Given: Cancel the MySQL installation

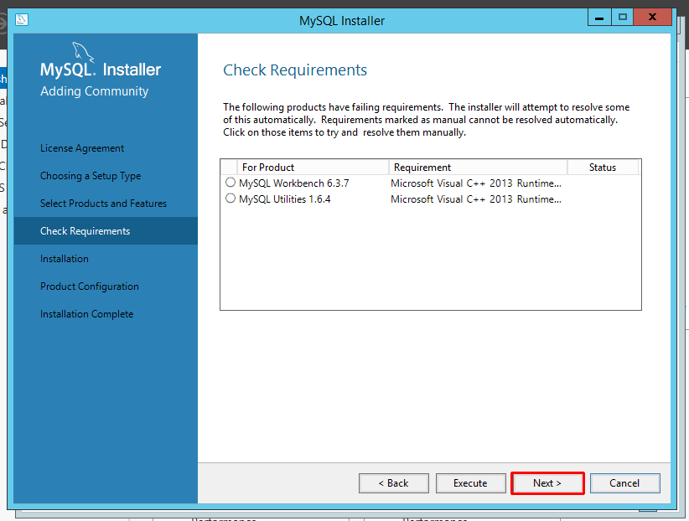Looking at the screenshot, I should click(x=624, y=483).
